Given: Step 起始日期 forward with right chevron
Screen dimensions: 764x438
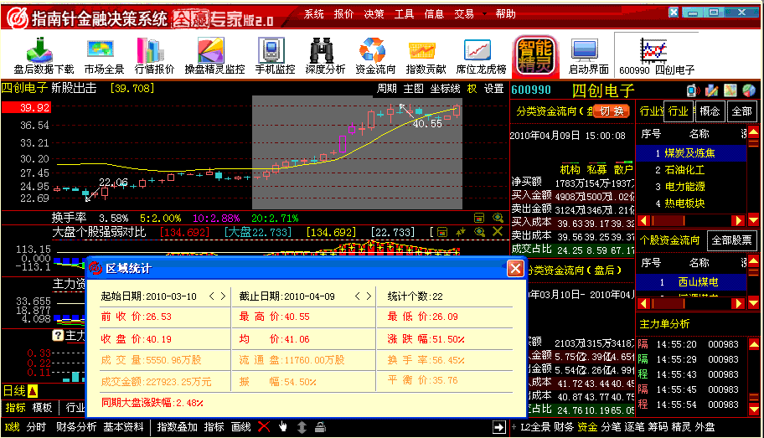Looking at the screenshot, I should click(x=223, y=296).
